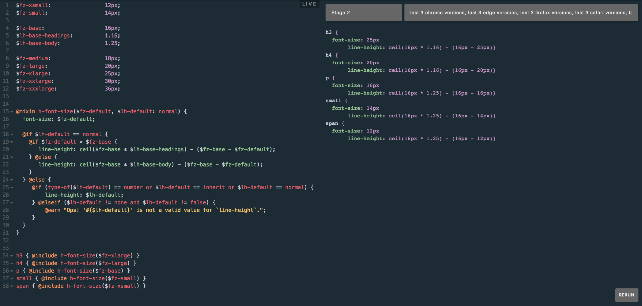Collapse the @else fold arrow on line 24
This screenshot has height=306, width=642.
point(12,180)
